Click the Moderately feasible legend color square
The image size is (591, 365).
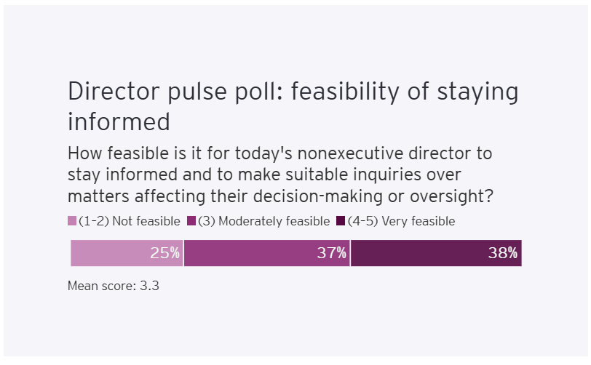pos(192,221)
